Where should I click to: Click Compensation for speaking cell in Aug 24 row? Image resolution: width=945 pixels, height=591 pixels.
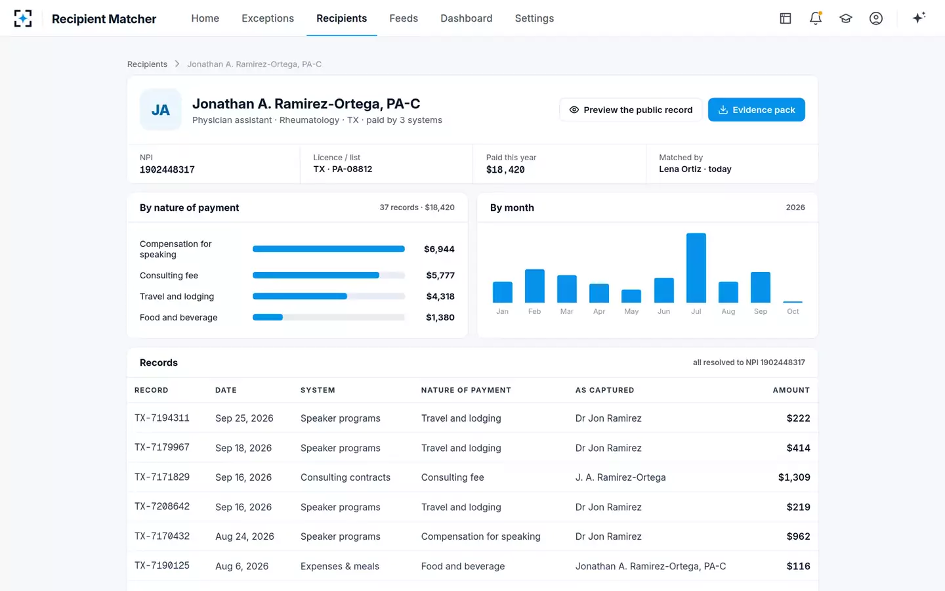coord(481,536)
